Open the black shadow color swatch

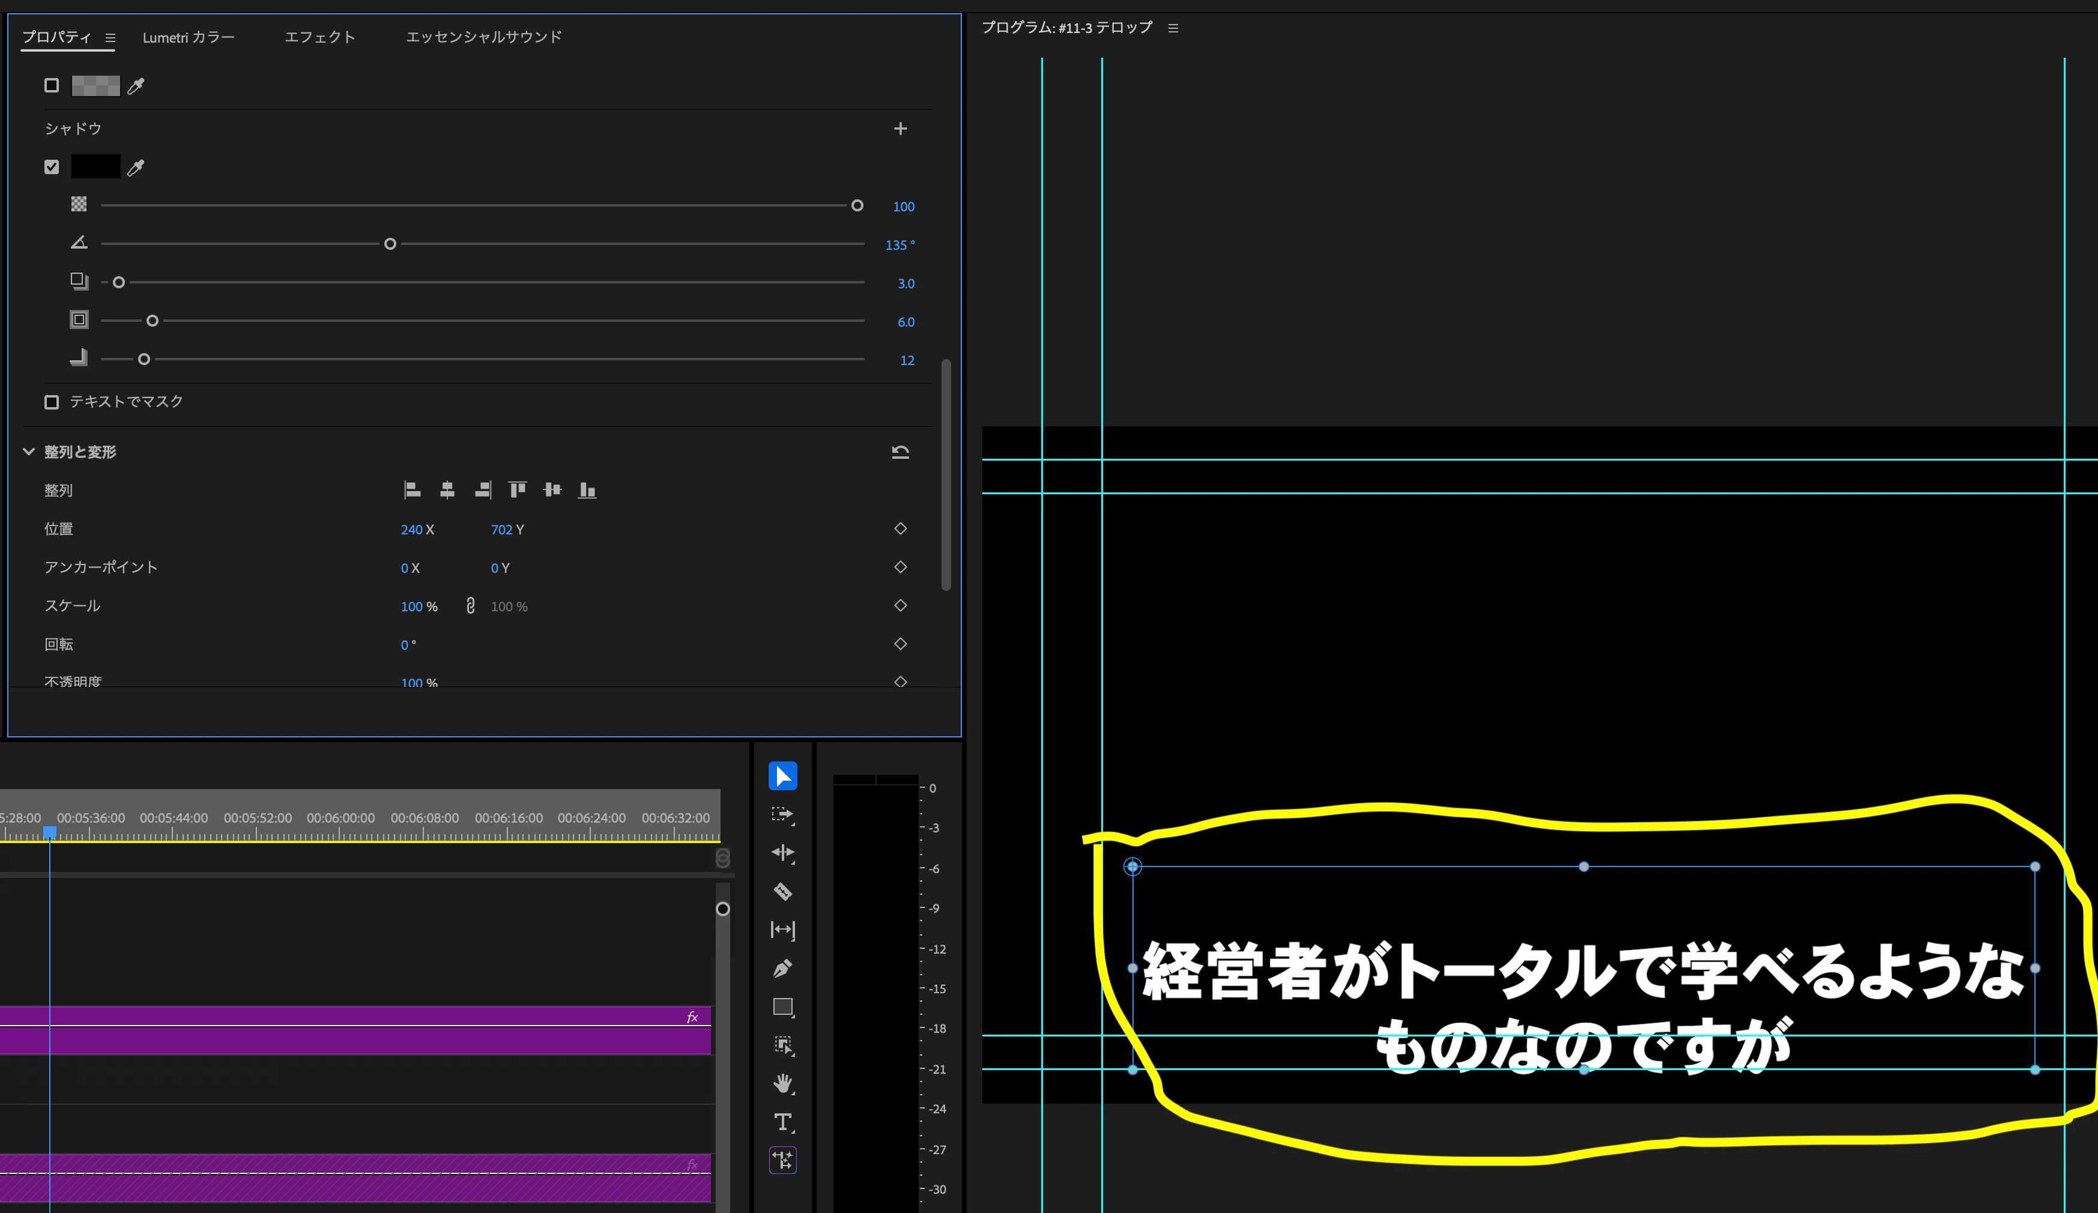(x=95, y=166)
